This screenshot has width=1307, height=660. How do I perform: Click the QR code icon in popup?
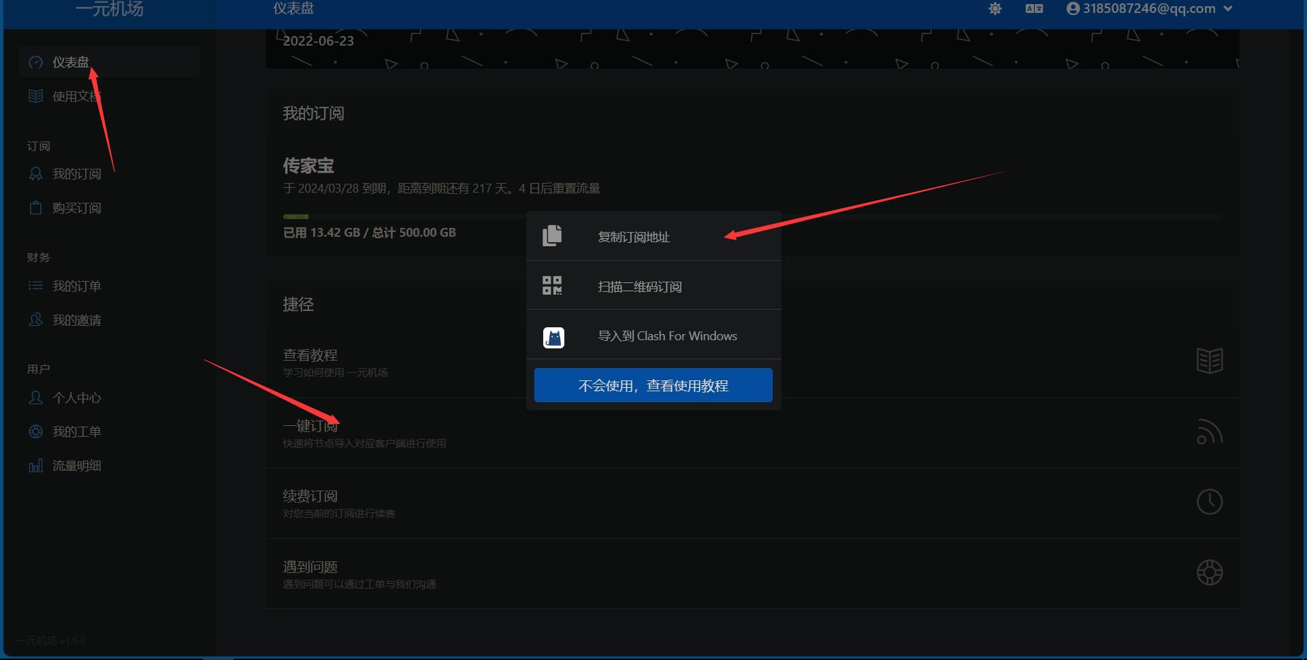tap(552, 285)
